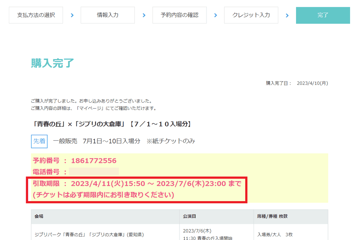Select the 情報入力 step
356x240 pixels.
[x=107, y=15]
